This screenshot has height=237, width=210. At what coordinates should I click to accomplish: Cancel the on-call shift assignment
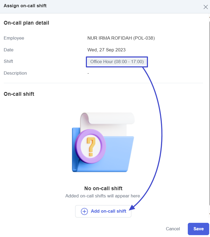pos(173,229)
